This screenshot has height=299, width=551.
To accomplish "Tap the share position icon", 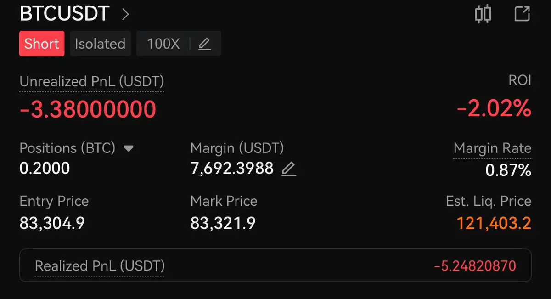I will (x=522, y=14).
